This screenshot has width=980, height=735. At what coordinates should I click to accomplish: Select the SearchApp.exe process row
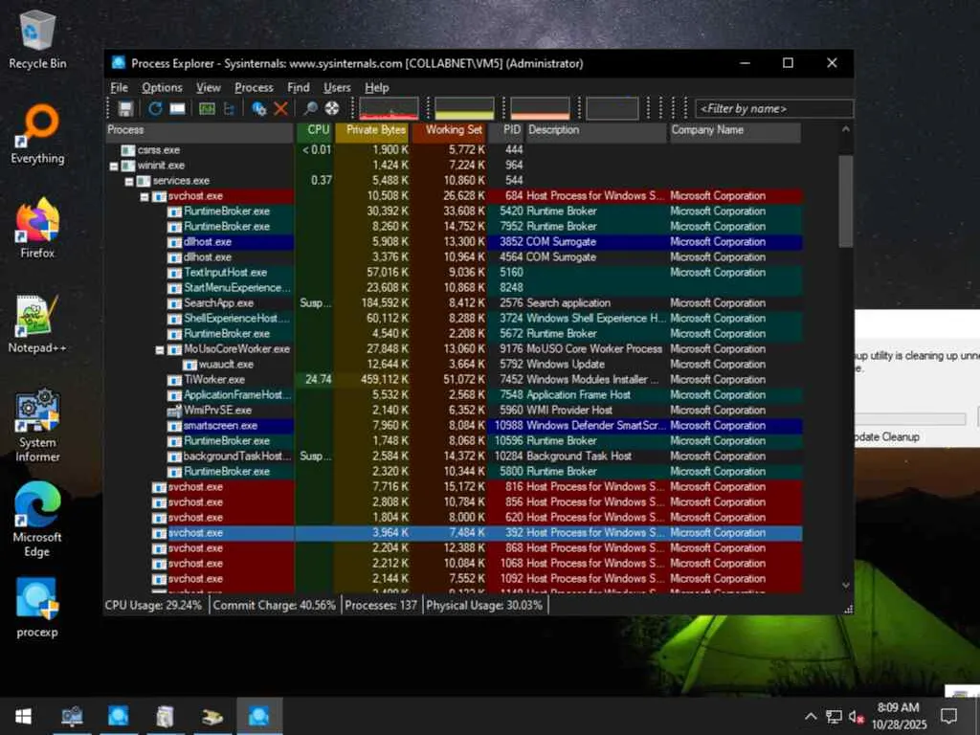pyautogui.click(x=453, y=303)
